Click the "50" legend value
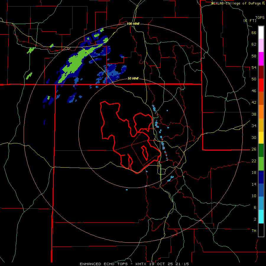 pos(254,79)
